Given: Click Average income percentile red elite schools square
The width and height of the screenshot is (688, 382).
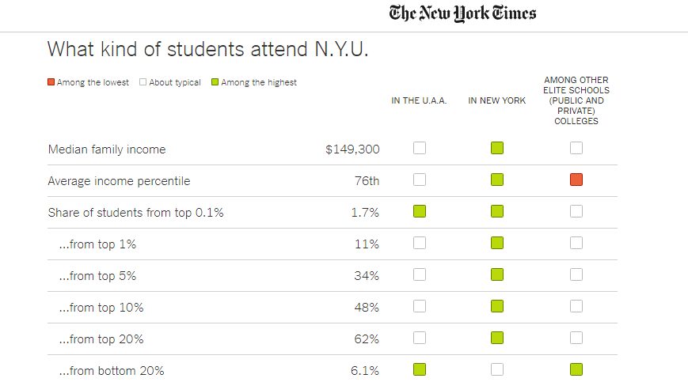Looking at the screenshot, I should coord(576,180).
